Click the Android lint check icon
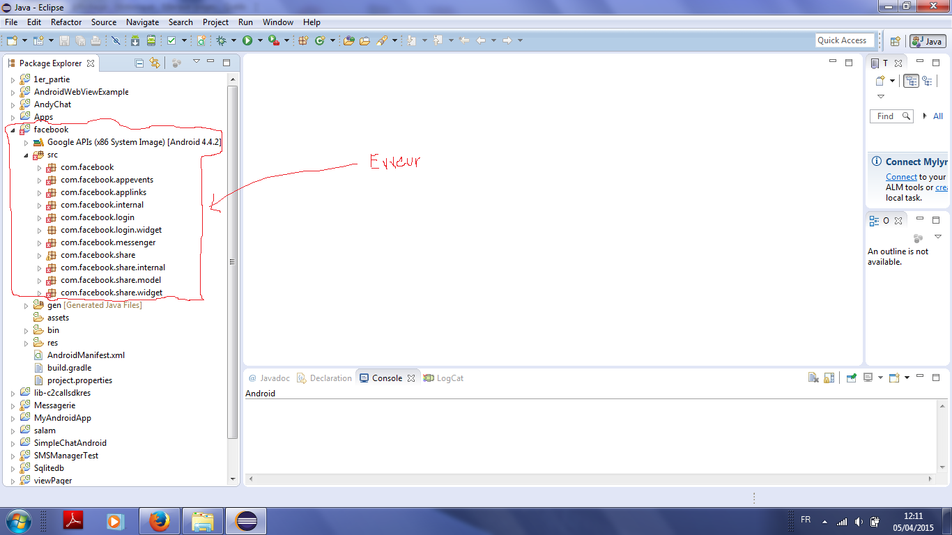Viewport: 952px width, 535px height. (171, 40)
